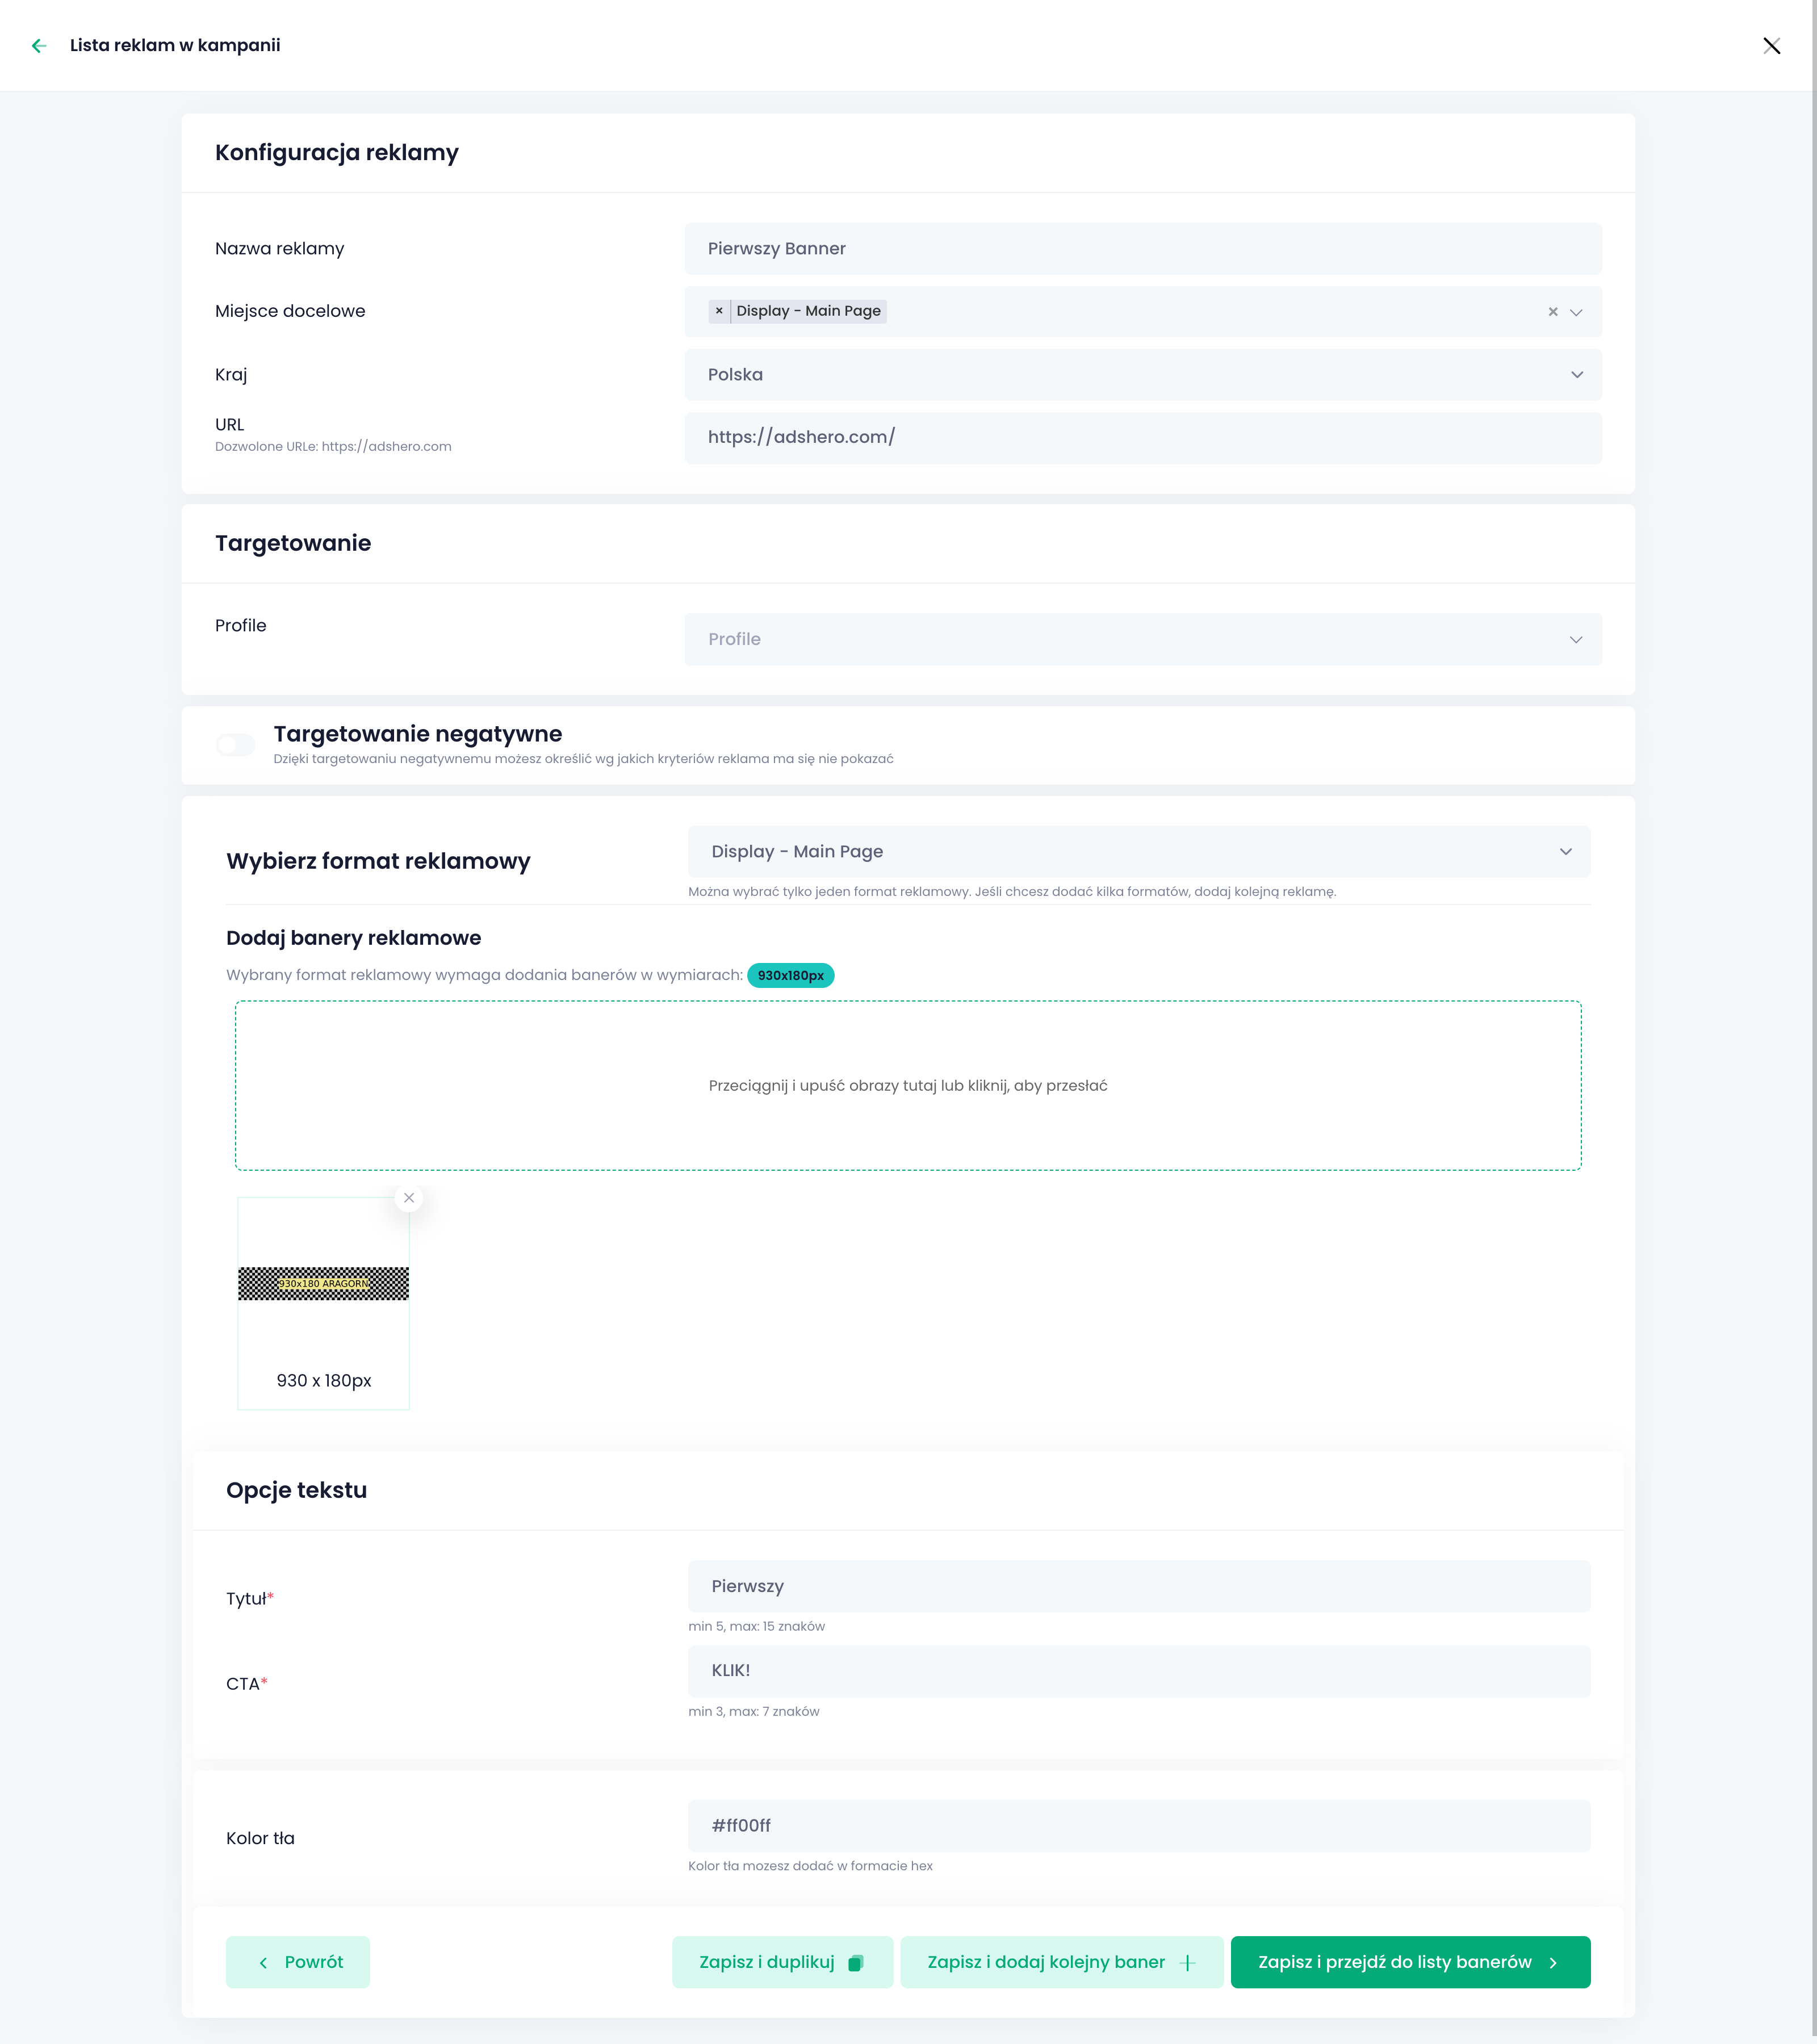Close the ad editor with X icon

[x=1771, y=45]
